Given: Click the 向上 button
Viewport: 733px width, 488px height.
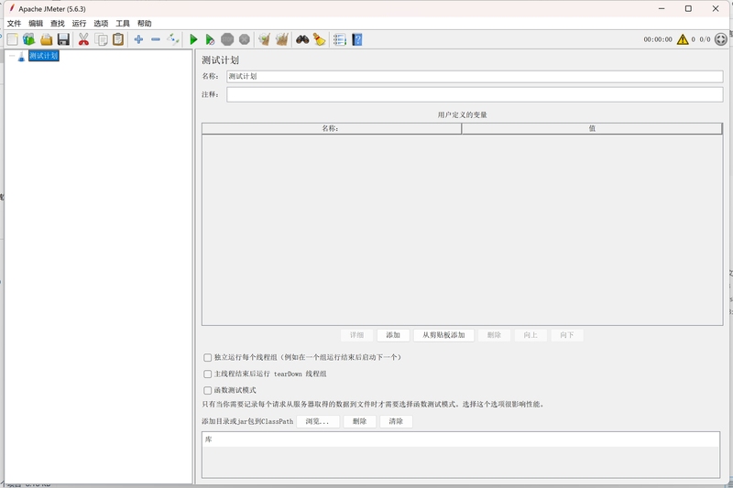Looking at the screenshot, I should [x=531, y=335].
